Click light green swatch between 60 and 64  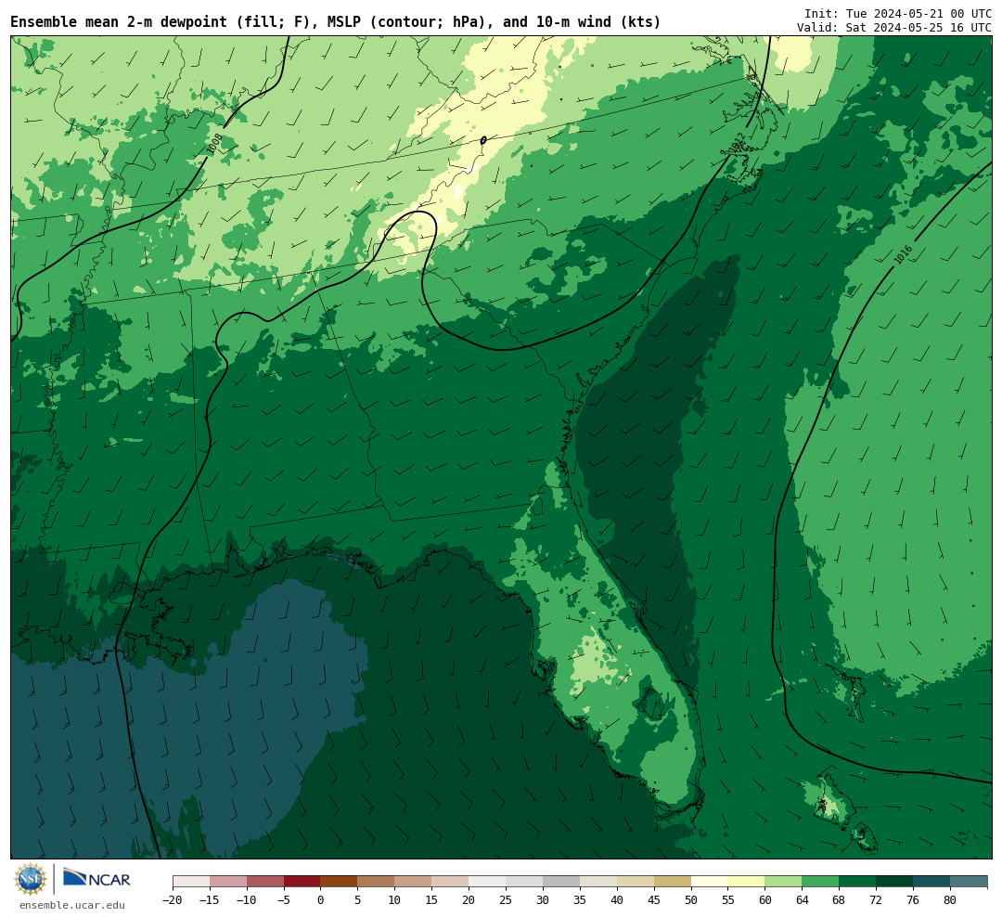[x=783, y=882]
